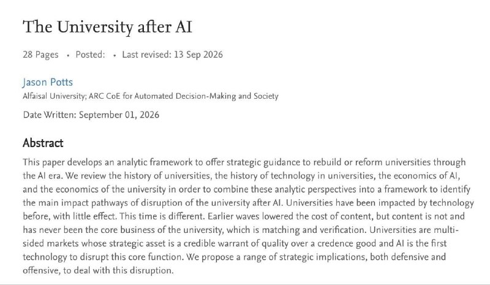Click the bold "Abstract" heading
The height and width of the screenshot is (285, 490).
click(x=43, y=143)
